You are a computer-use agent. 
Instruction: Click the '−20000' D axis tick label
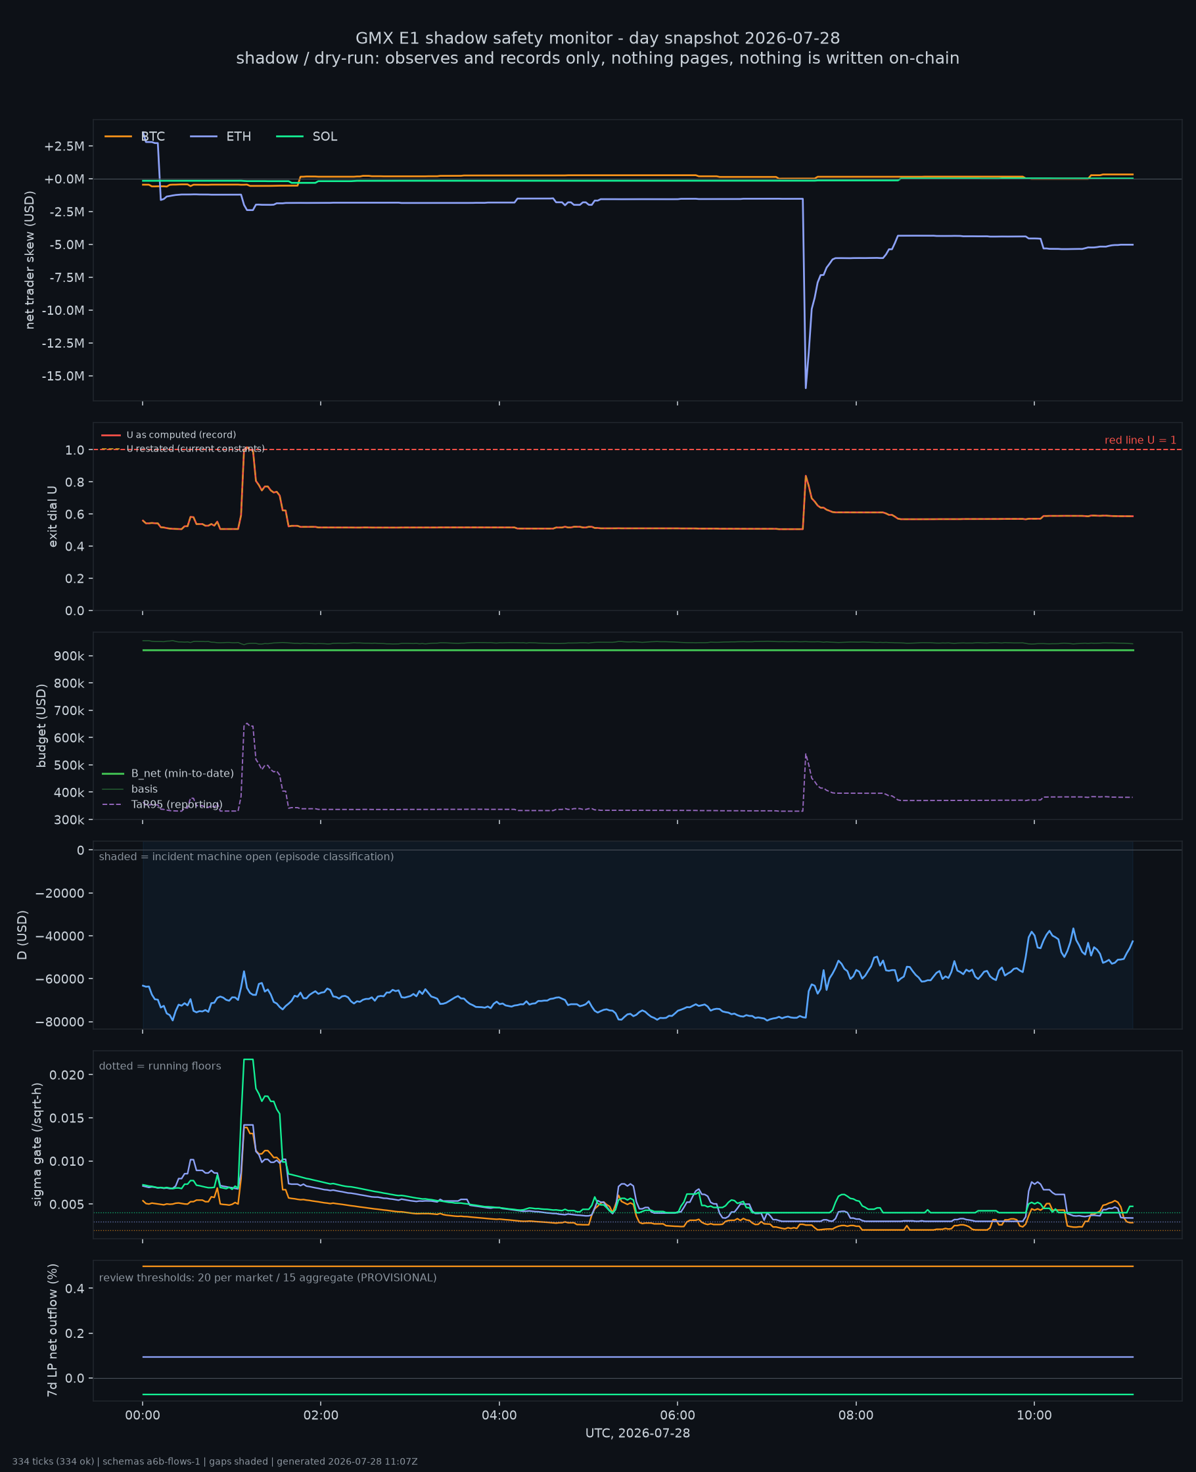pyautogui.click(x=60, y=894)
